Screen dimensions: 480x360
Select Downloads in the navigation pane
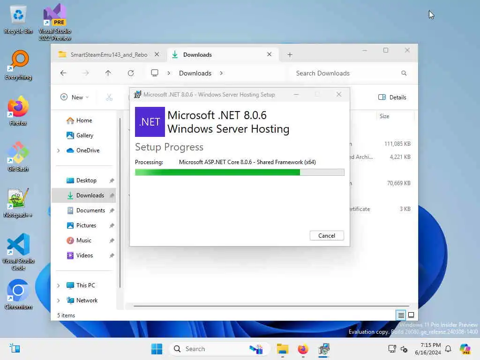coord(84,195)
